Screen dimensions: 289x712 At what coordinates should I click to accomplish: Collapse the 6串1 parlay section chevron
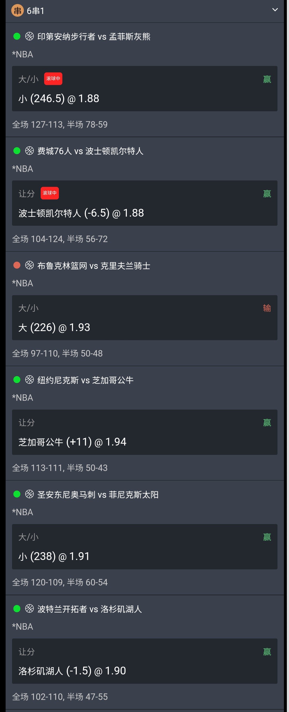[x=275, y=10]
